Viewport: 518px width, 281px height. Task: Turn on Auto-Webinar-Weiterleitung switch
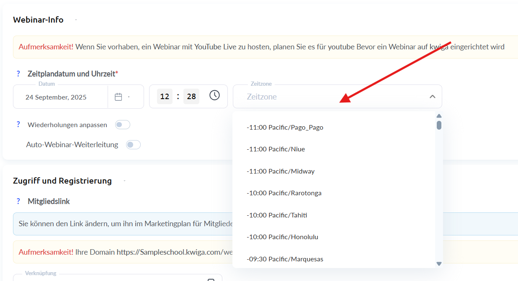[x=134, y=145]
